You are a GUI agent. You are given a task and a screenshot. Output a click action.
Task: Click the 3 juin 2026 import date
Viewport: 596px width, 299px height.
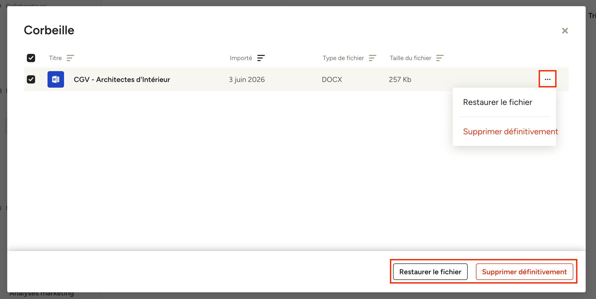(247, 79)
